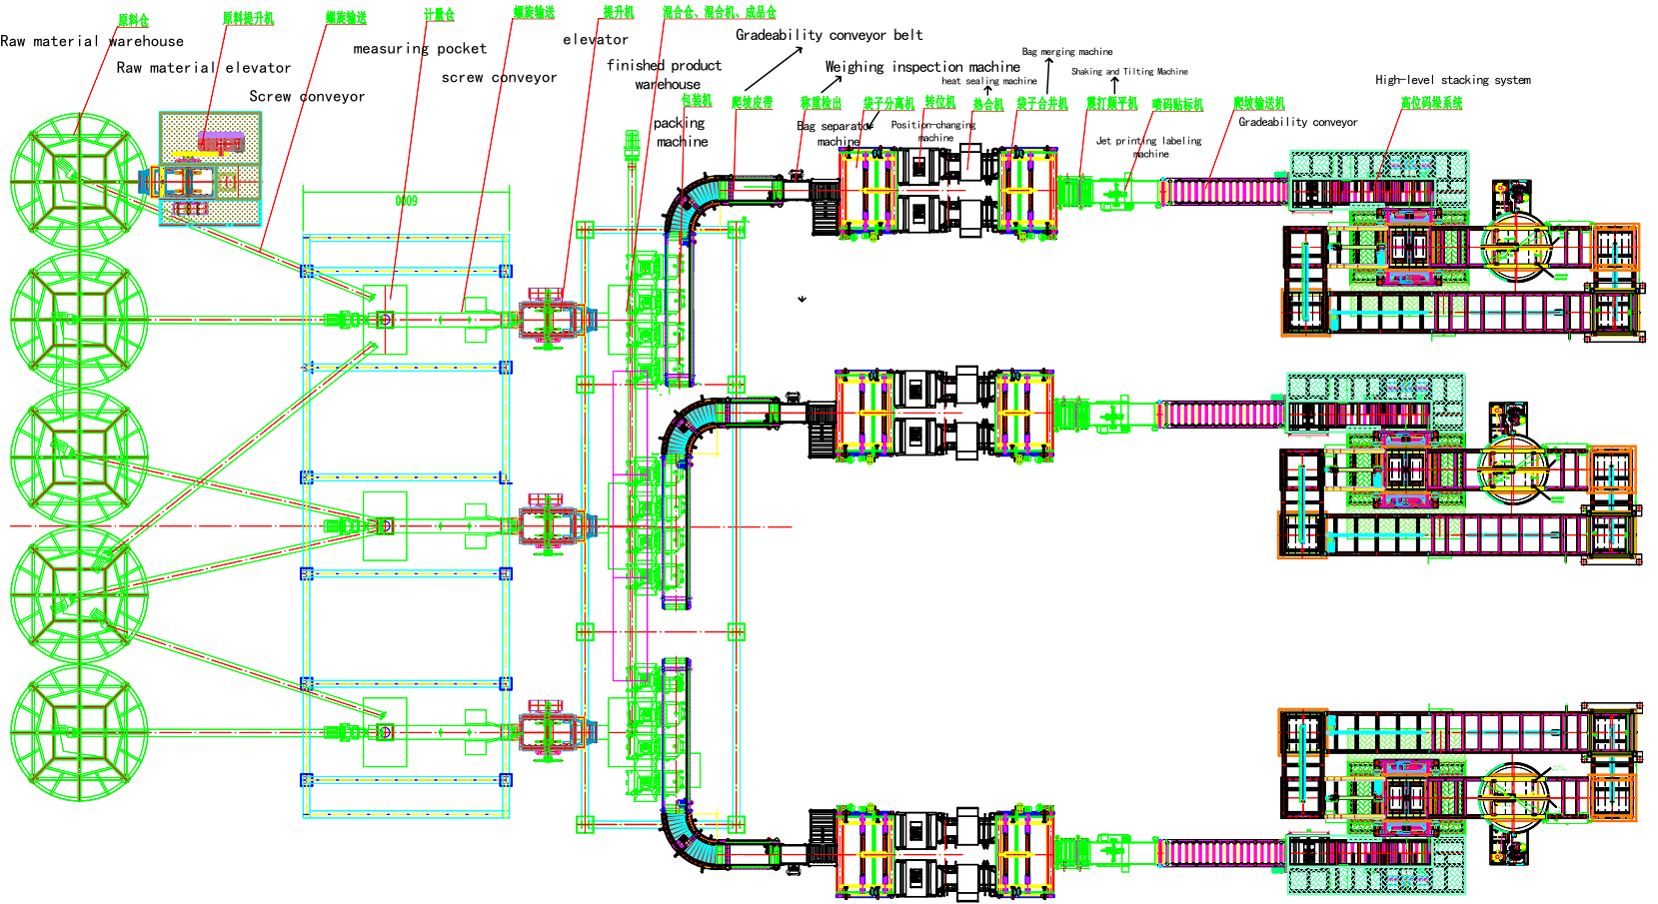Pick the "Jet printing labeling machine" text
1658x904 pixels.
click(x=1149, y=147)
